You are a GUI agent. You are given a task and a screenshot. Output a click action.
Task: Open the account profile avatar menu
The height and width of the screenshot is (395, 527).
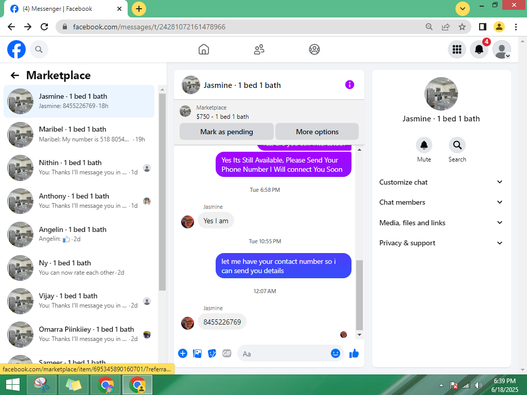coord(502,49)
